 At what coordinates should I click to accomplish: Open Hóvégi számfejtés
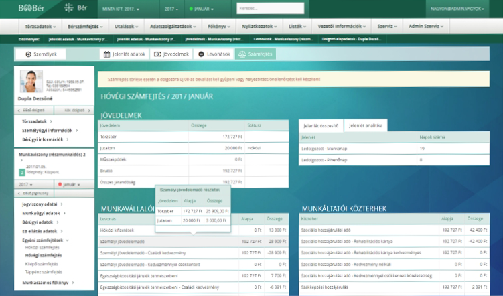pyautogui.click(x=44, y=256)
